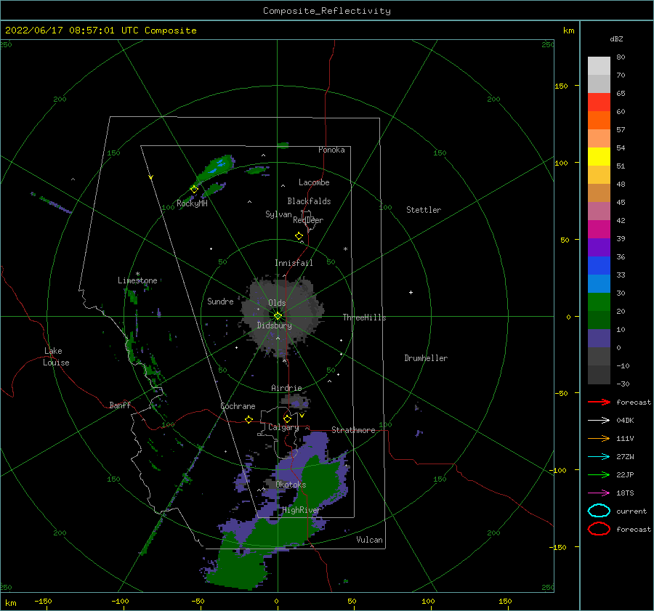Screen dimensions: 654x611
Task: Pick the 10 dBZ slate purple swatch
Action: pos(599,339)
